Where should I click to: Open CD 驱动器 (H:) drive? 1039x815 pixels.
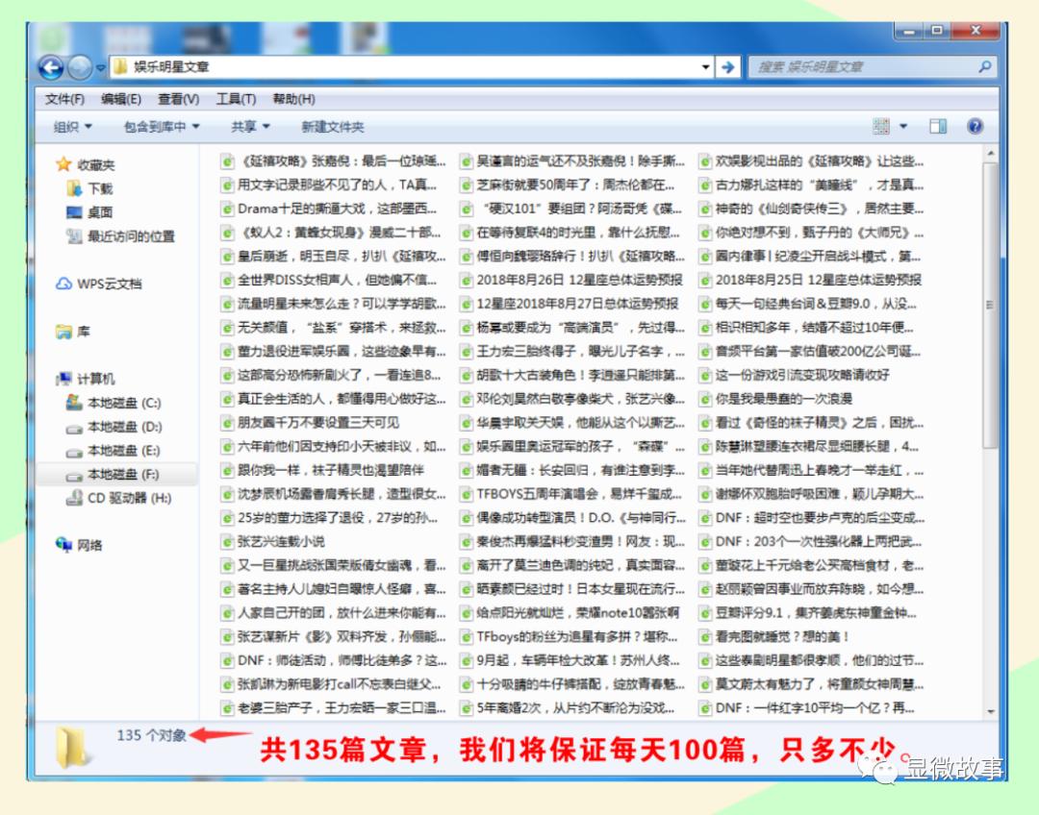click(x=128, y=498)
